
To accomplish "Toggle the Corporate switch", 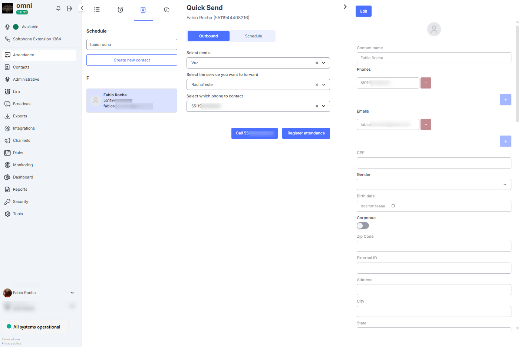I will [x=363, y=226].
